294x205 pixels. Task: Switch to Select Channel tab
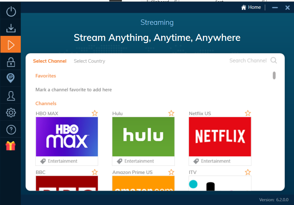pyautogui.click(x=50, y=61)
